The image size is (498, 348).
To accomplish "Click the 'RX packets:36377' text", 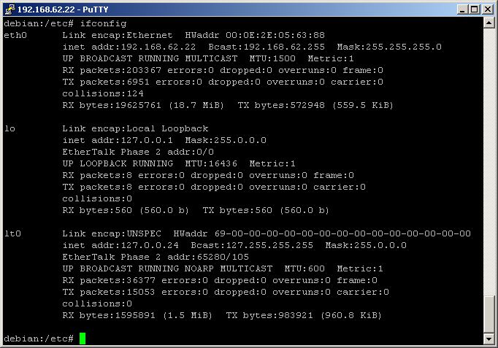I will [109, 280].
